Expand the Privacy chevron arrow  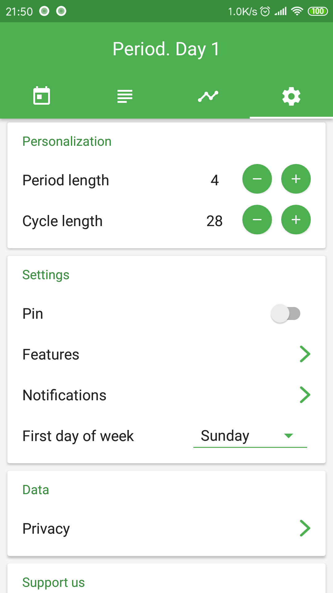click(305, 528)
